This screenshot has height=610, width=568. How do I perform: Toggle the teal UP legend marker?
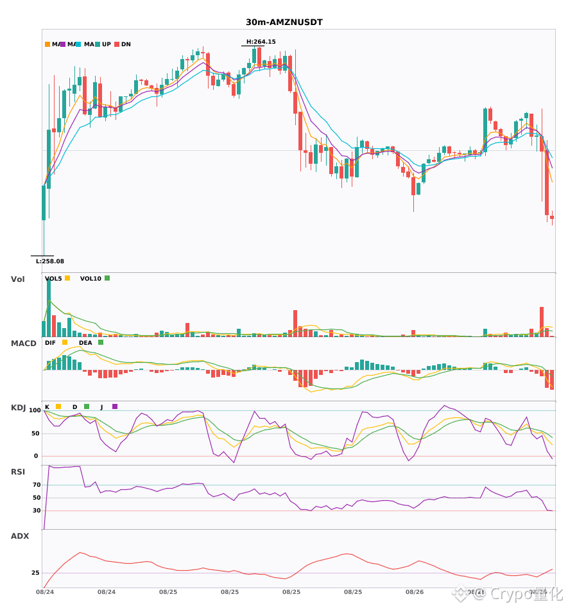pos(98,44)
